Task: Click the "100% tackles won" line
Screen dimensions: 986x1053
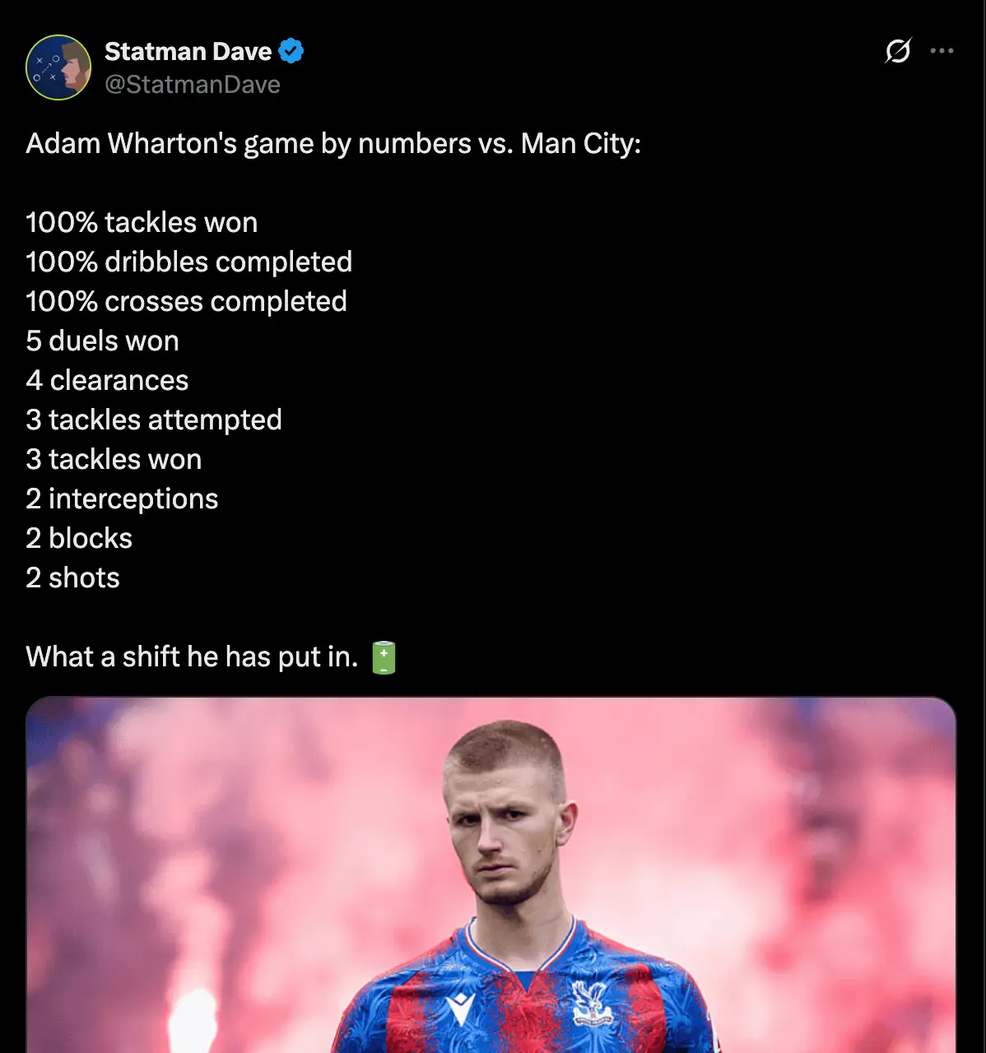Action: tap(142, 223)
